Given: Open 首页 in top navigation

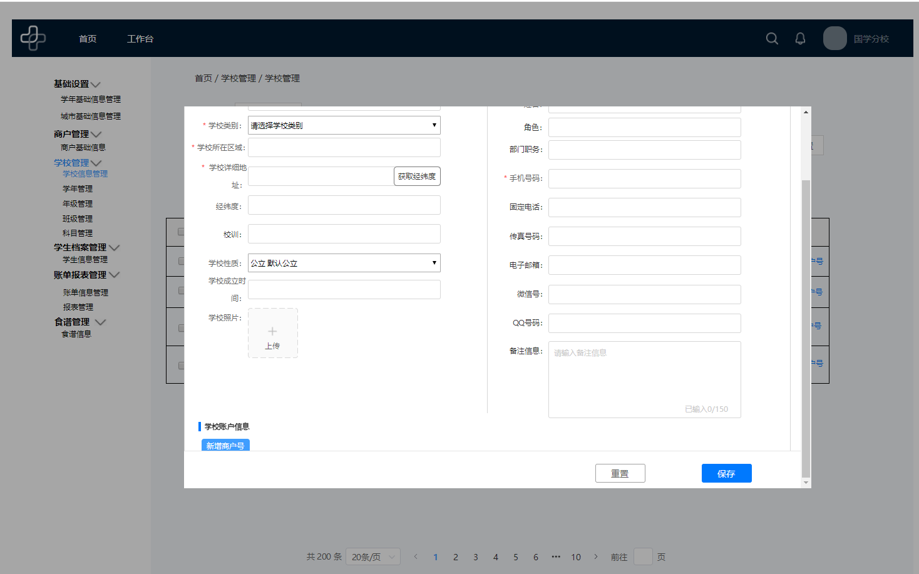Looking at the screenshot, I should [x=88, y=39].
